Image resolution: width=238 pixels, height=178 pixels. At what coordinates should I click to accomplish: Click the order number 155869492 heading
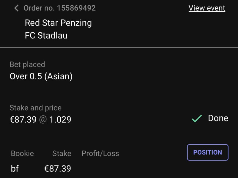(x=59, y=8)
